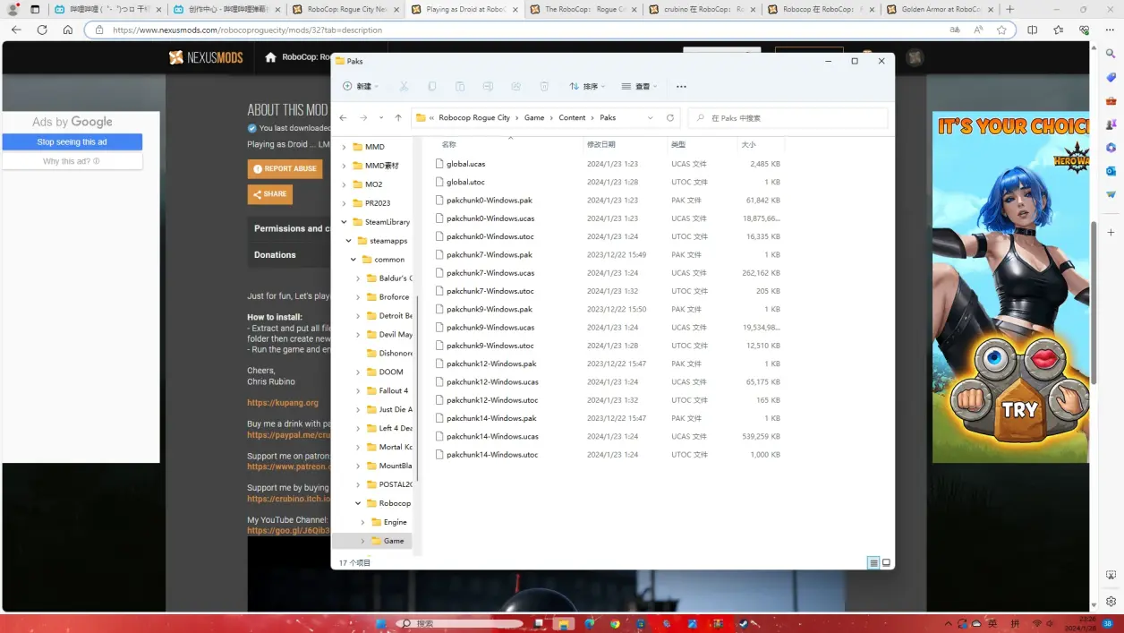Click the Cut scissors icon in Explorer toolbar

404,87
